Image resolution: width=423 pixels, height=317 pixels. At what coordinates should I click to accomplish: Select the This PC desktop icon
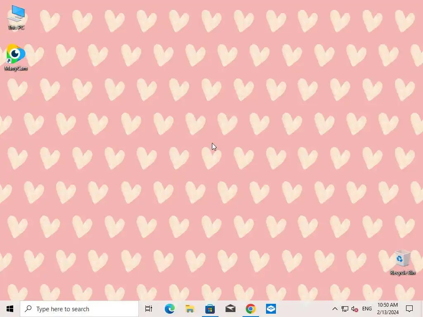coord(16,17)
